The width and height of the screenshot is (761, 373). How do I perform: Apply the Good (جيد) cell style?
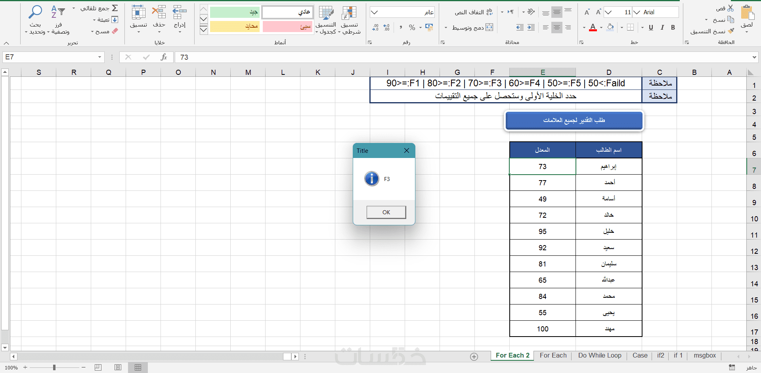pos(235,12)
